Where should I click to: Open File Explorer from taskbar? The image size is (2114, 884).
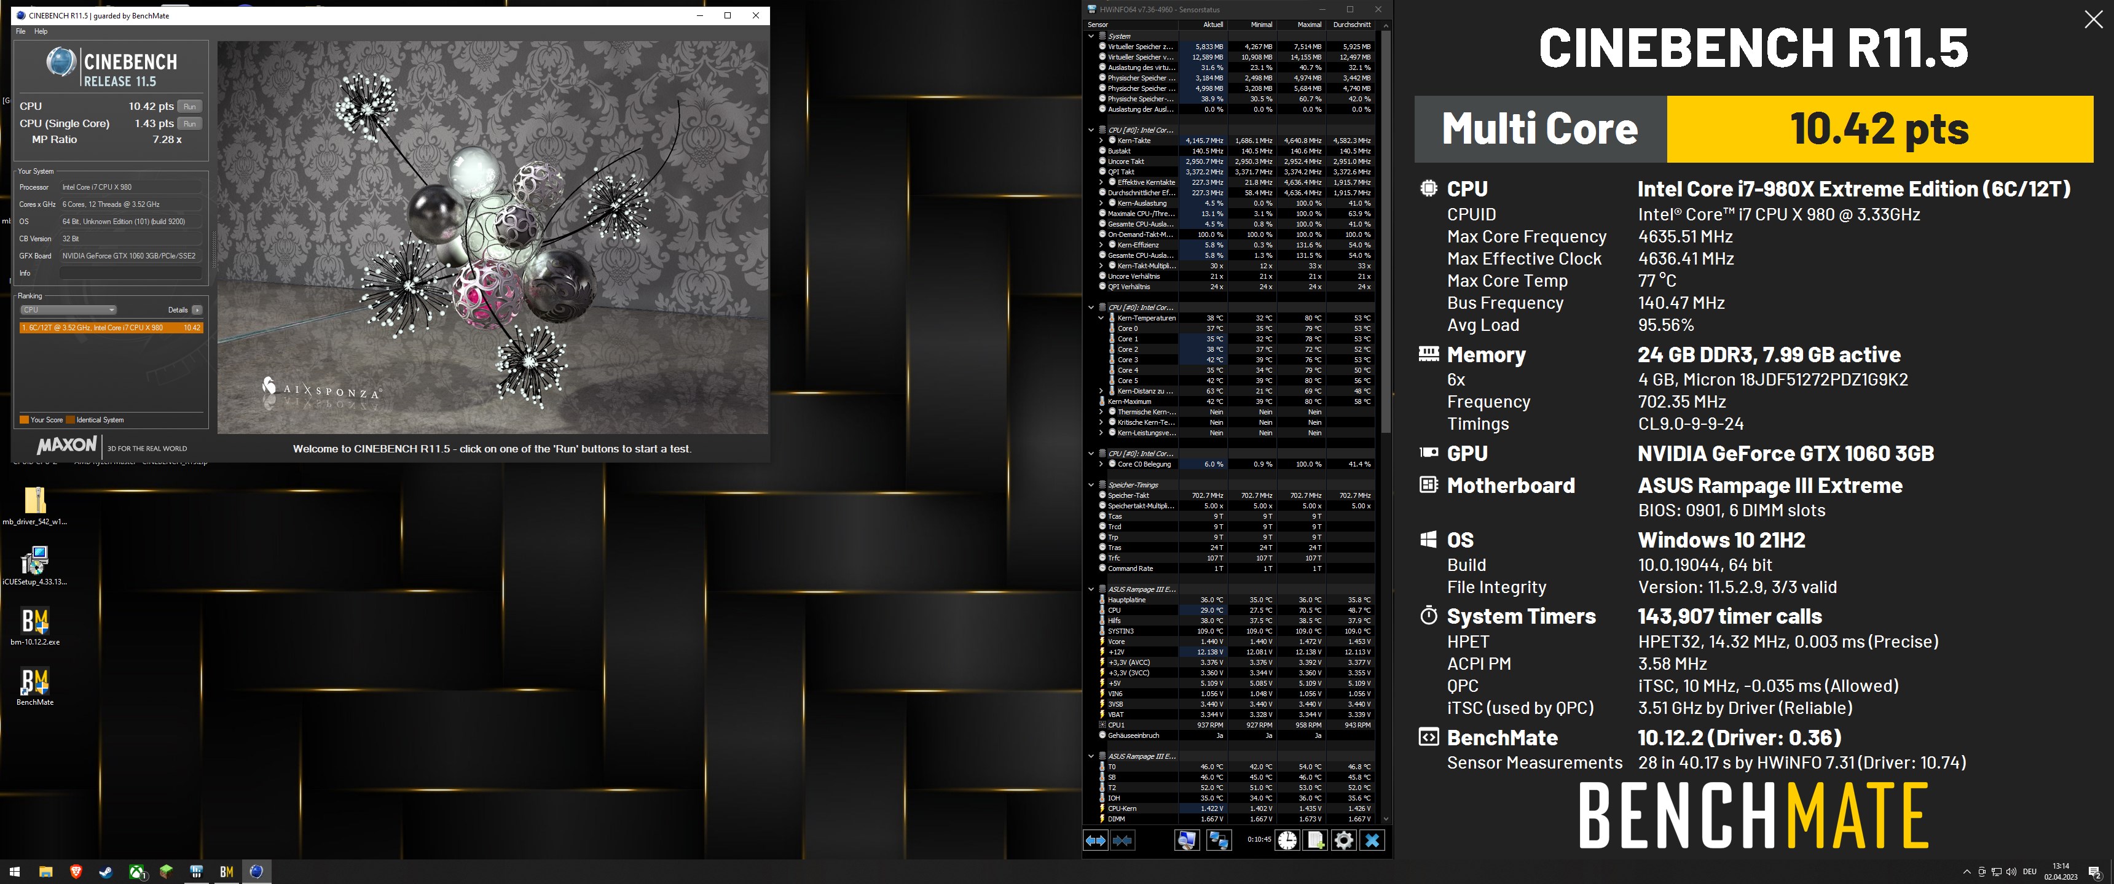coord(45,872)
